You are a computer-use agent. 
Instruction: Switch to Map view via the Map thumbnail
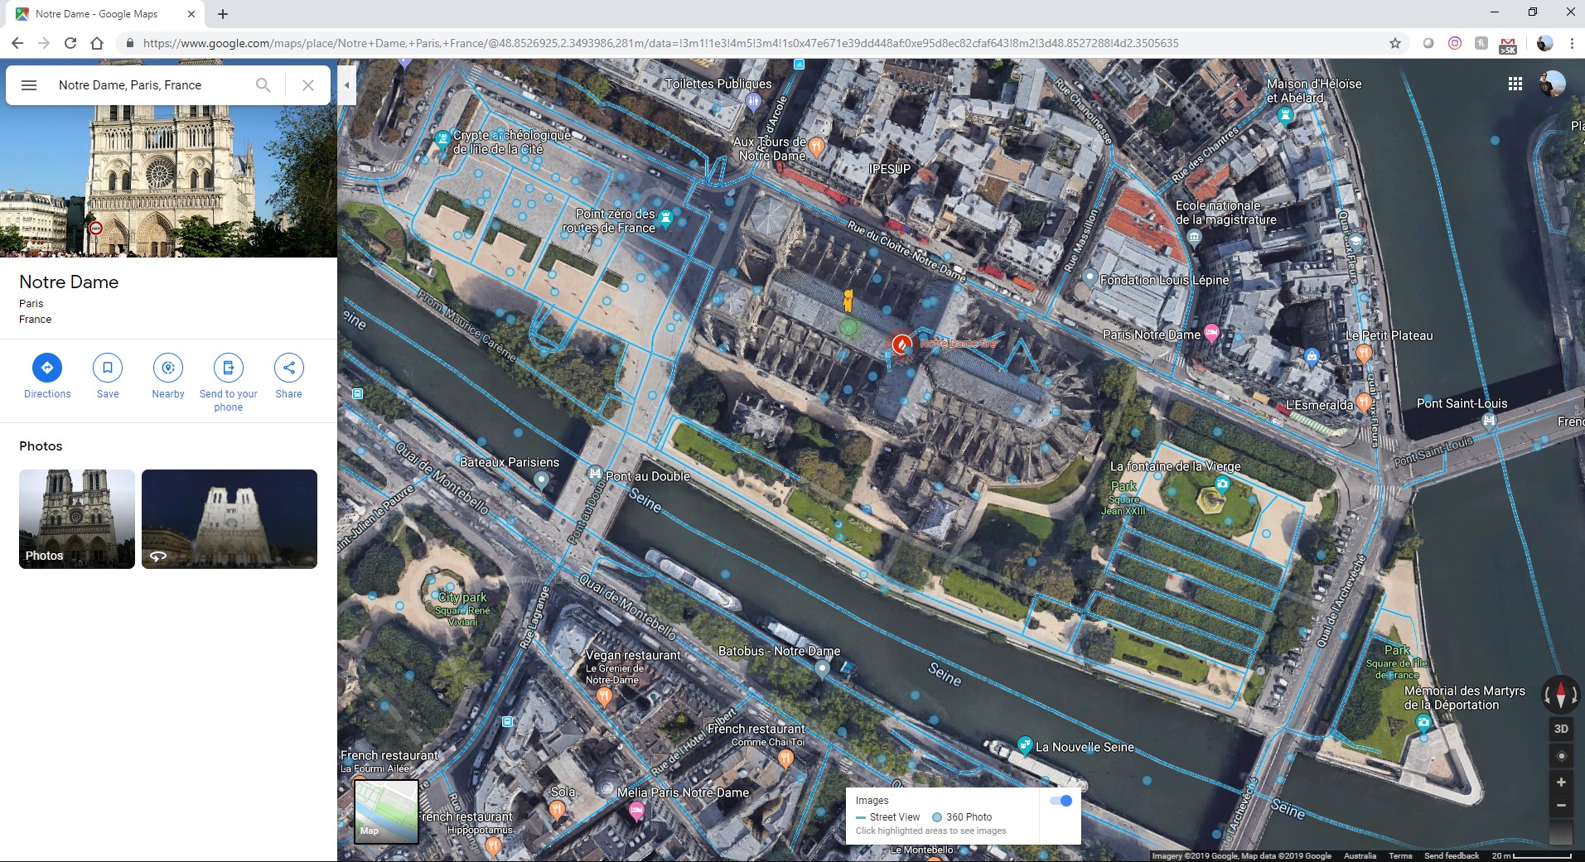pos(386,813)
